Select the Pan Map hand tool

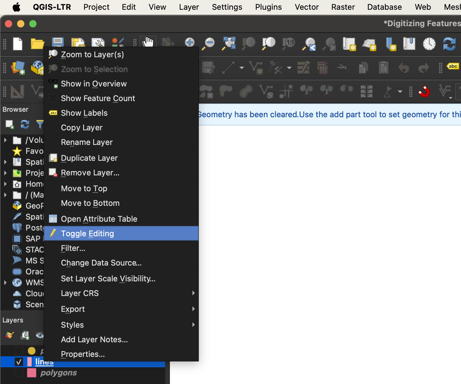pos(148,42)
